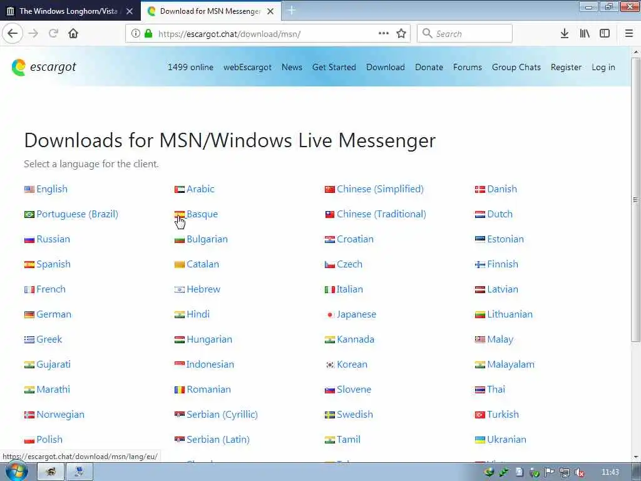Click the 1499 online counter
Image resolution: width=641 pixels, height=481 pixels.
190,67
